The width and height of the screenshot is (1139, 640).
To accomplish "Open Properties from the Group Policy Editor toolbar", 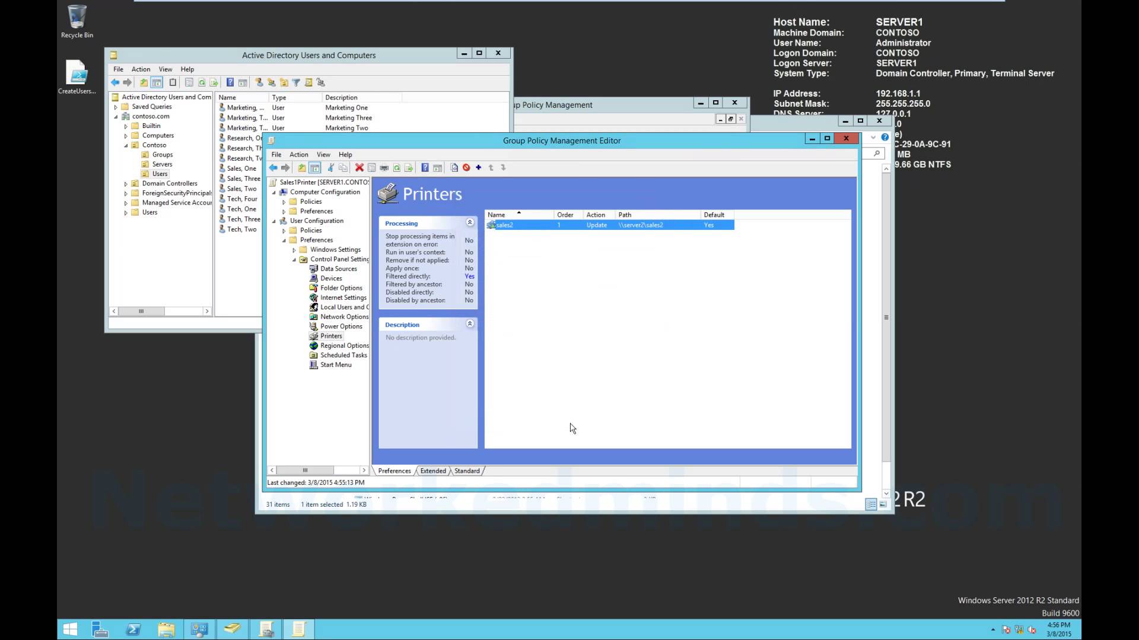I will click(371, 168).
